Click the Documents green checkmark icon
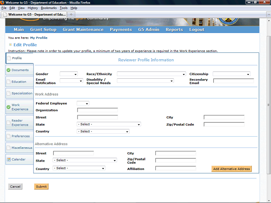Viewport: 271px width, 203px height. 8,70
